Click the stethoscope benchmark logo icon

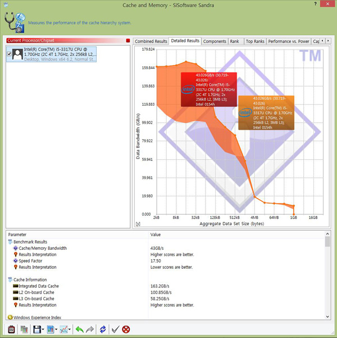[15, 22]
